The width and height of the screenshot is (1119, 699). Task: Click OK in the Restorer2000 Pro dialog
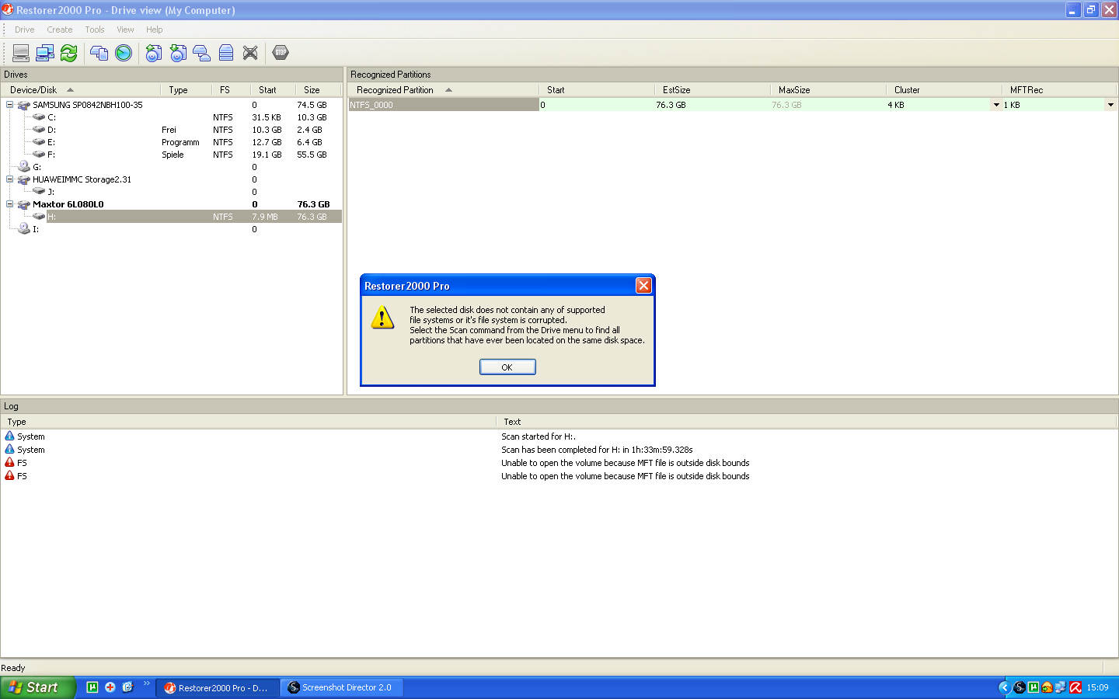pos(507,367)
